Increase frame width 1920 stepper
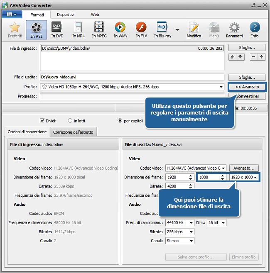The image size is (270, 273). [x=191, y=175]
